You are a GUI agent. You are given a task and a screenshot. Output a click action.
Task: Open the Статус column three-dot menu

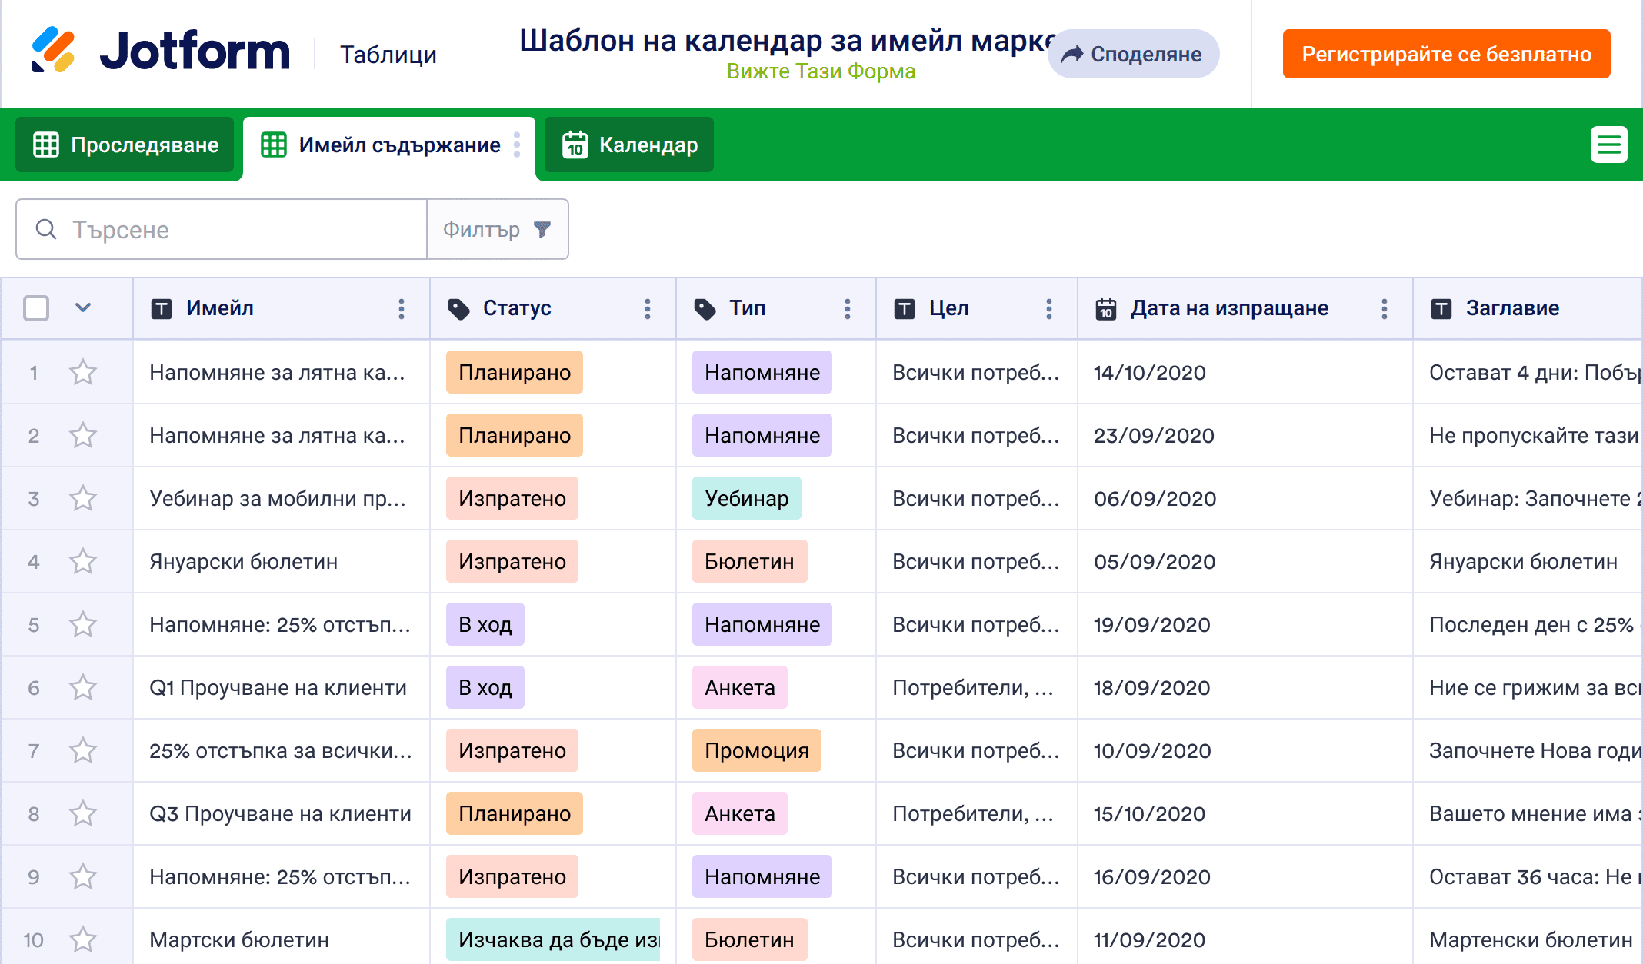647,309
